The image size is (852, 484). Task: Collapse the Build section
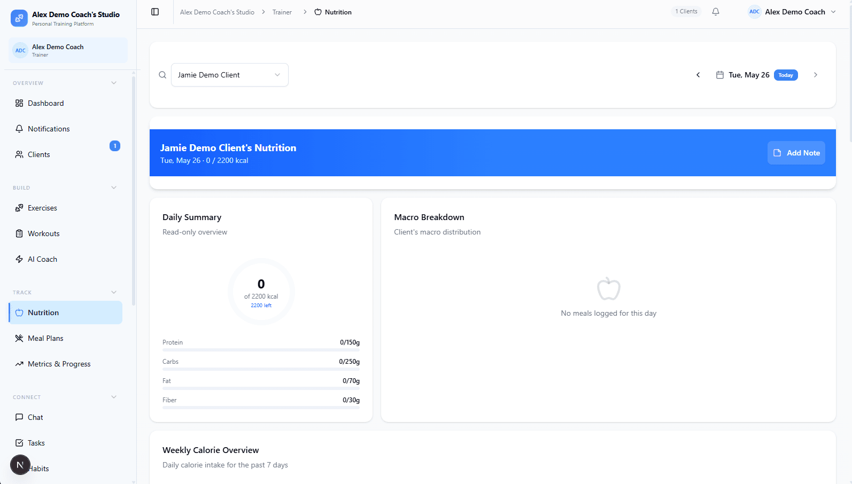[x=114, y=188]
